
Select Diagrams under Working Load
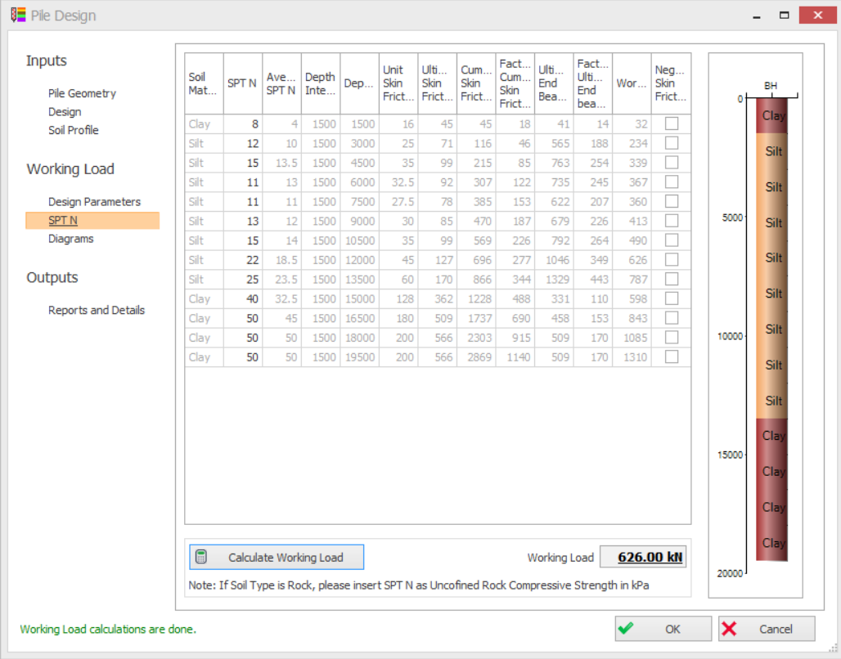70,239
